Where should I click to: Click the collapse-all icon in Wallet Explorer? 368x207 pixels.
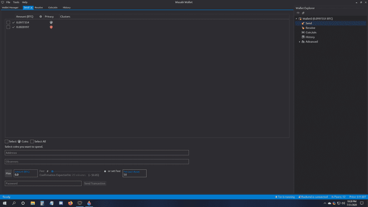pyautogui.click(x=303, y=13)
